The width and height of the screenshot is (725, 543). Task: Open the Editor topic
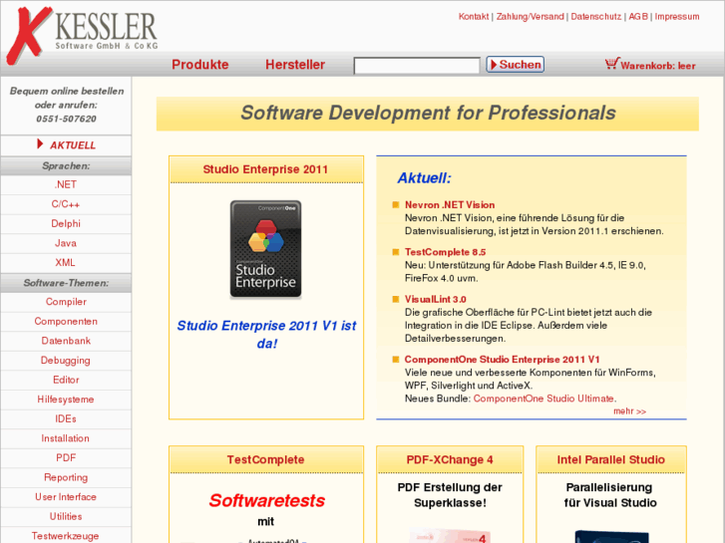pos(66,380)
